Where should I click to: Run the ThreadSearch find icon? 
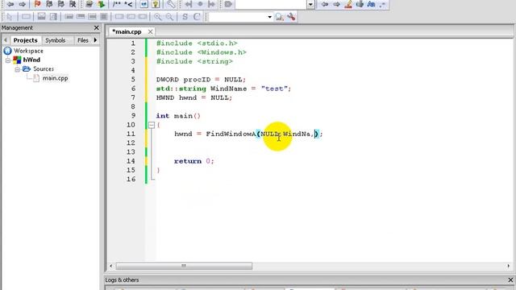280,16
